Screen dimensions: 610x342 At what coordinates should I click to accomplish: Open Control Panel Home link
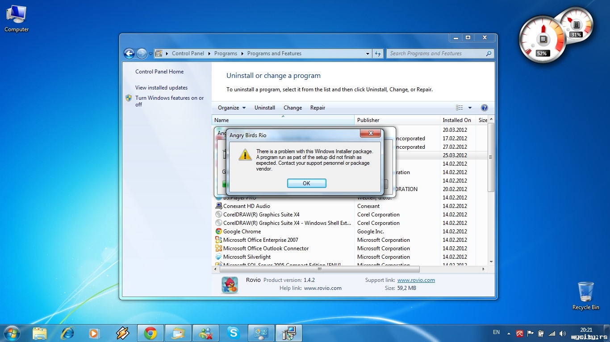[x=159, y=72]
